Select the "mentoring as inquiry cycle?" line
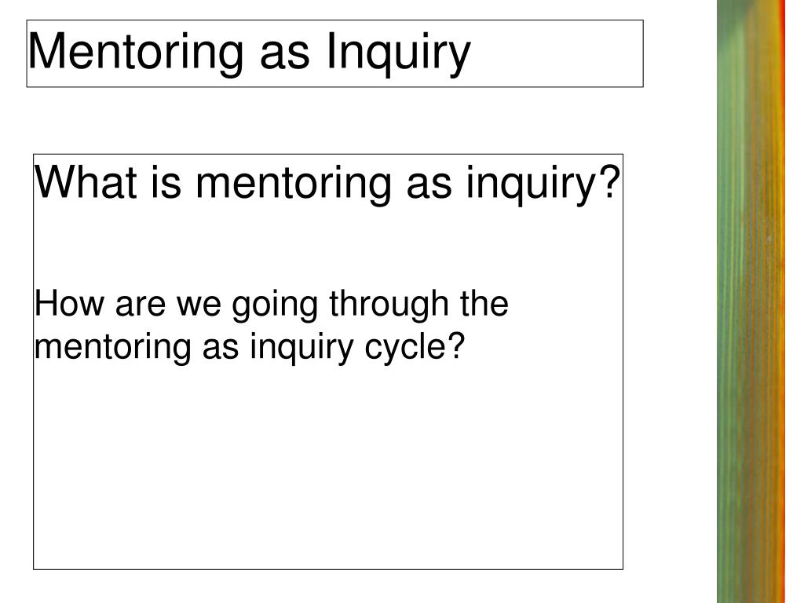The height and width of the screenshot is (603, 804). pyautogui.click(x=247, y=345)
